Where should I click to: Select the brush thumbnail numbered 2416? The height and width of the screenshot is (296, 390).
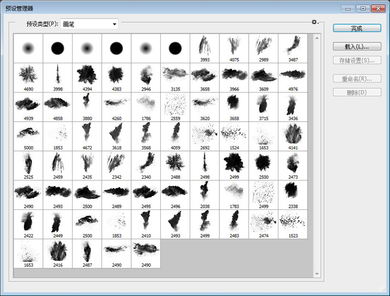click(58, 253)
